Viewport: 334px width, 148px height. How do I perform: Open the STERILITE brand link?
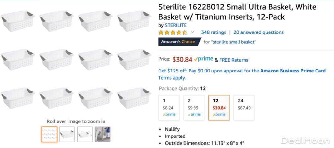tap(175, 25)
